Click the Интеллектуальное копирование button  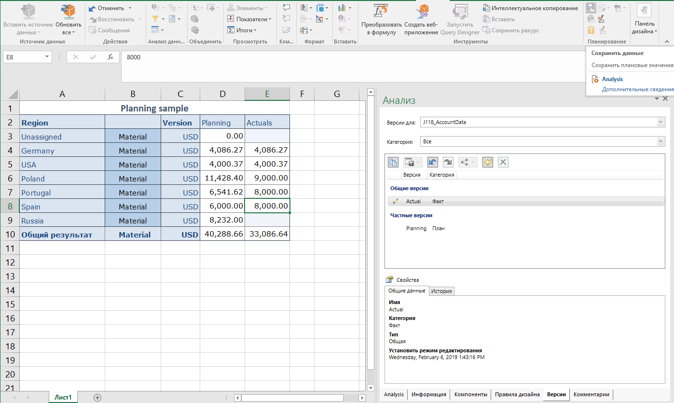(530, 8)
